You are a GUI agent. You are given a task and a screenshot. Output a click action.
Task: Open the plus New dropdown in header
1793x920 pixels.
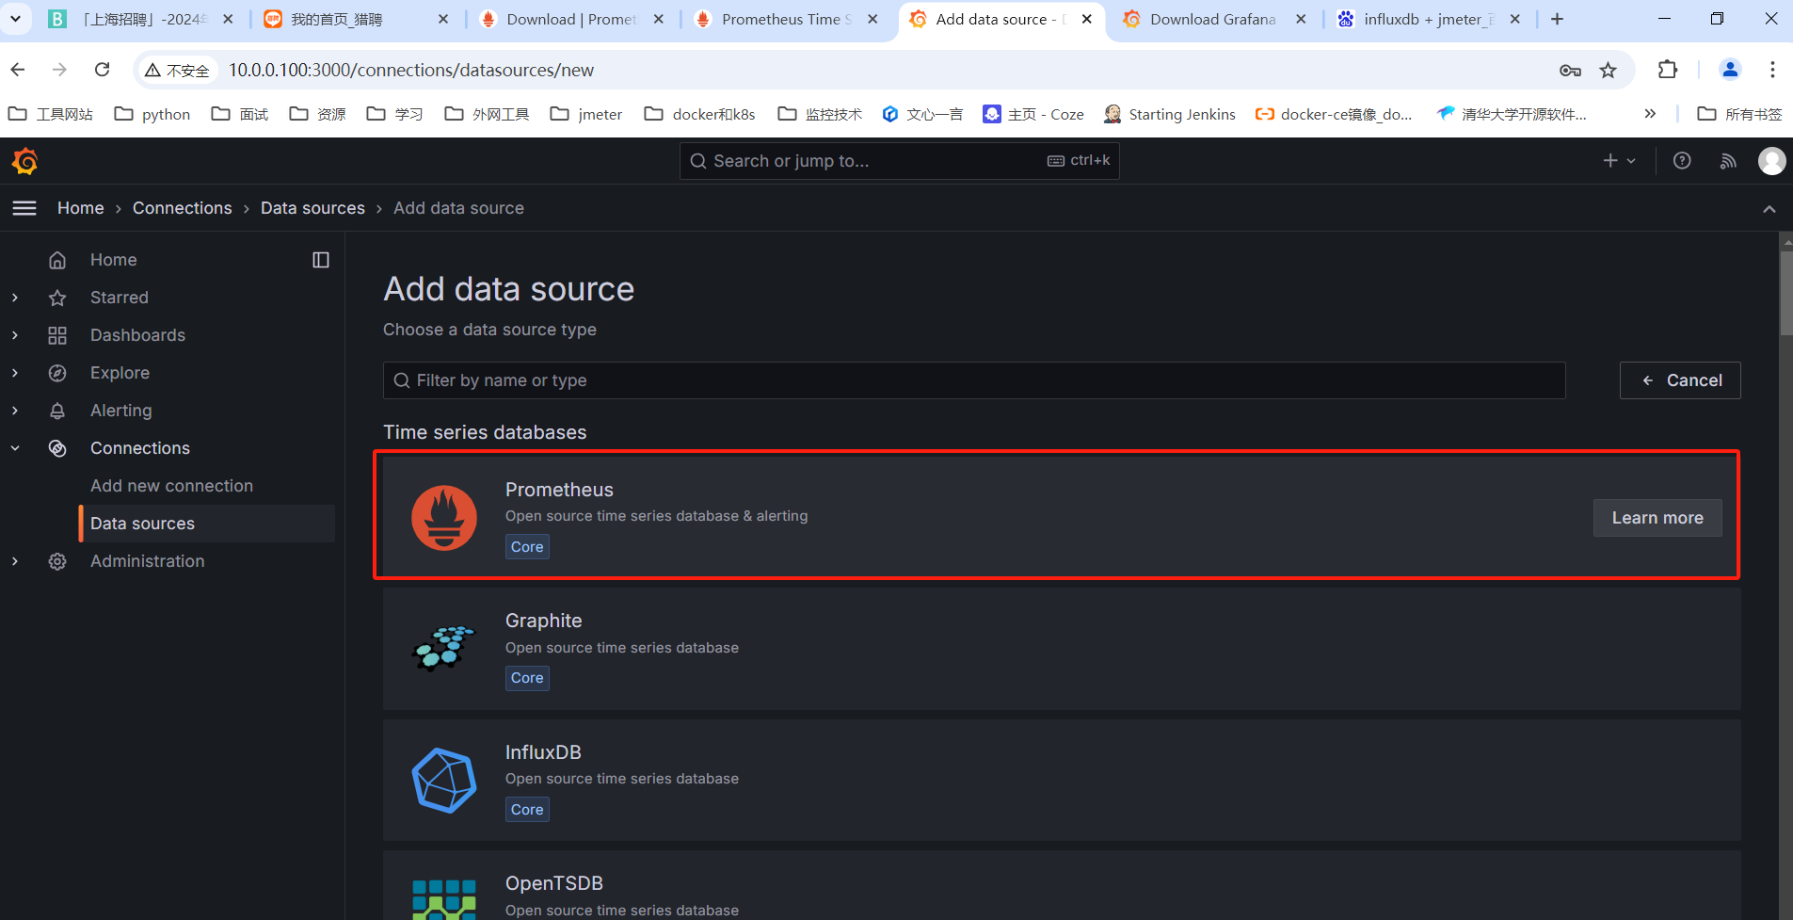(1619, 161)
